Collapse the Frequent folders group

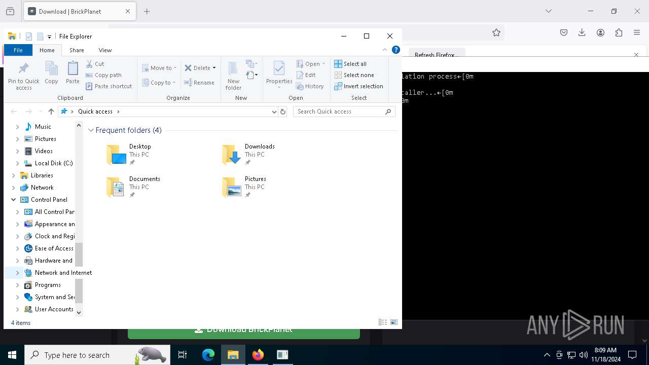91,130
